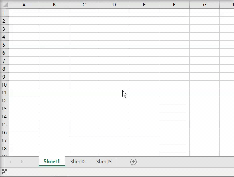Select column B header
The width and height of the screenshot is (234, 177).
pos(54,5)
